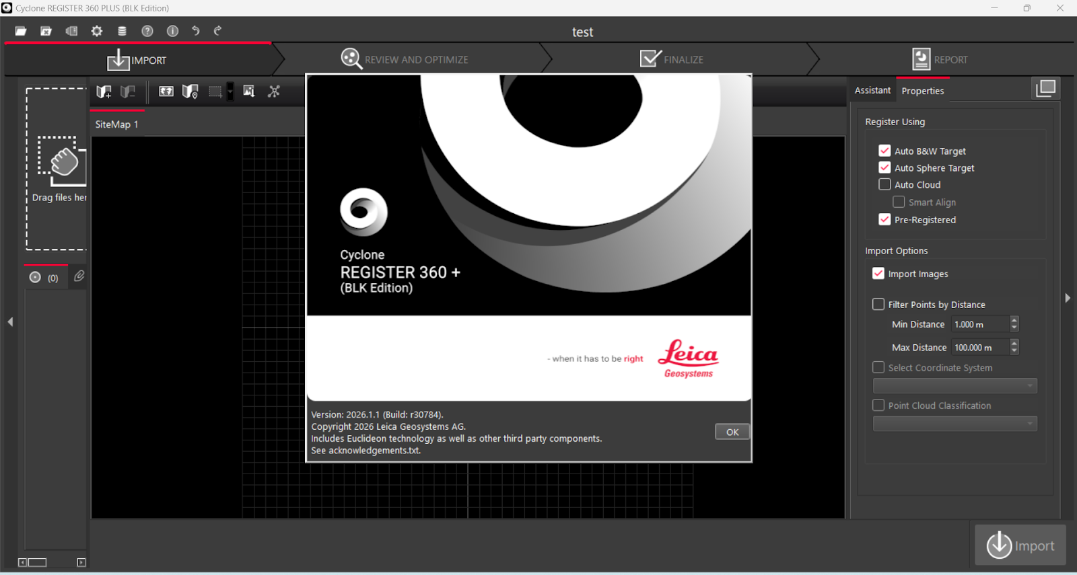Open the Point Cloud Classification dropdown
Image resolution: width=1077 pixels, height=575 pixels.
click(x=954, y=423)
